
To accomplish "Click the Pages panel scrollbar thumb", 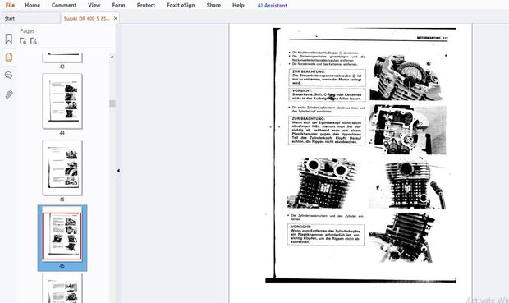I will tap(112, 103).
